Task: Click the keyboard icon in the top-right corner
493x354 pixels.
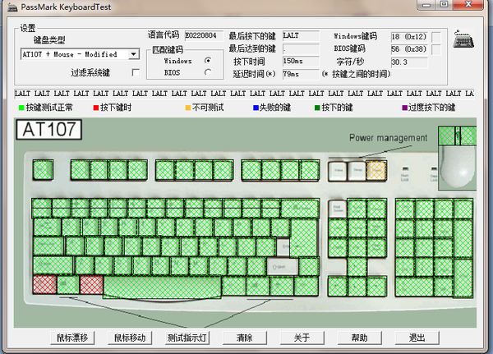Action: click(463, 39)
